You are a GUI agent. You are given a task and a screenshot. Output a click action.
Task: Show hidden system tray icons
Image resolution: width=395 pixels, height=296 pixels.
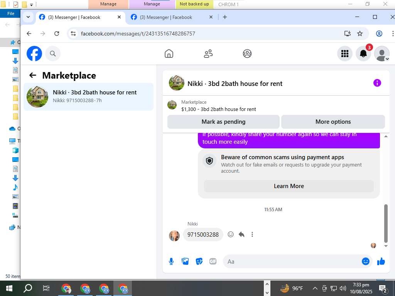pyautogui.click(x=315, y=288)
